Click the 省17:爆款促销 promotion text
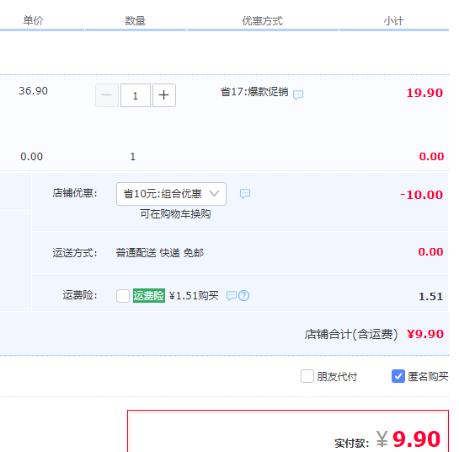Viewport: 459px width, 452px height. (x=254, y=92)
